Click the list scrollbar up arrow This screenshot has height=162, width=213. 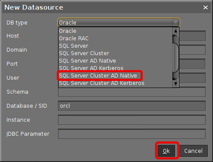coord(175,31)
